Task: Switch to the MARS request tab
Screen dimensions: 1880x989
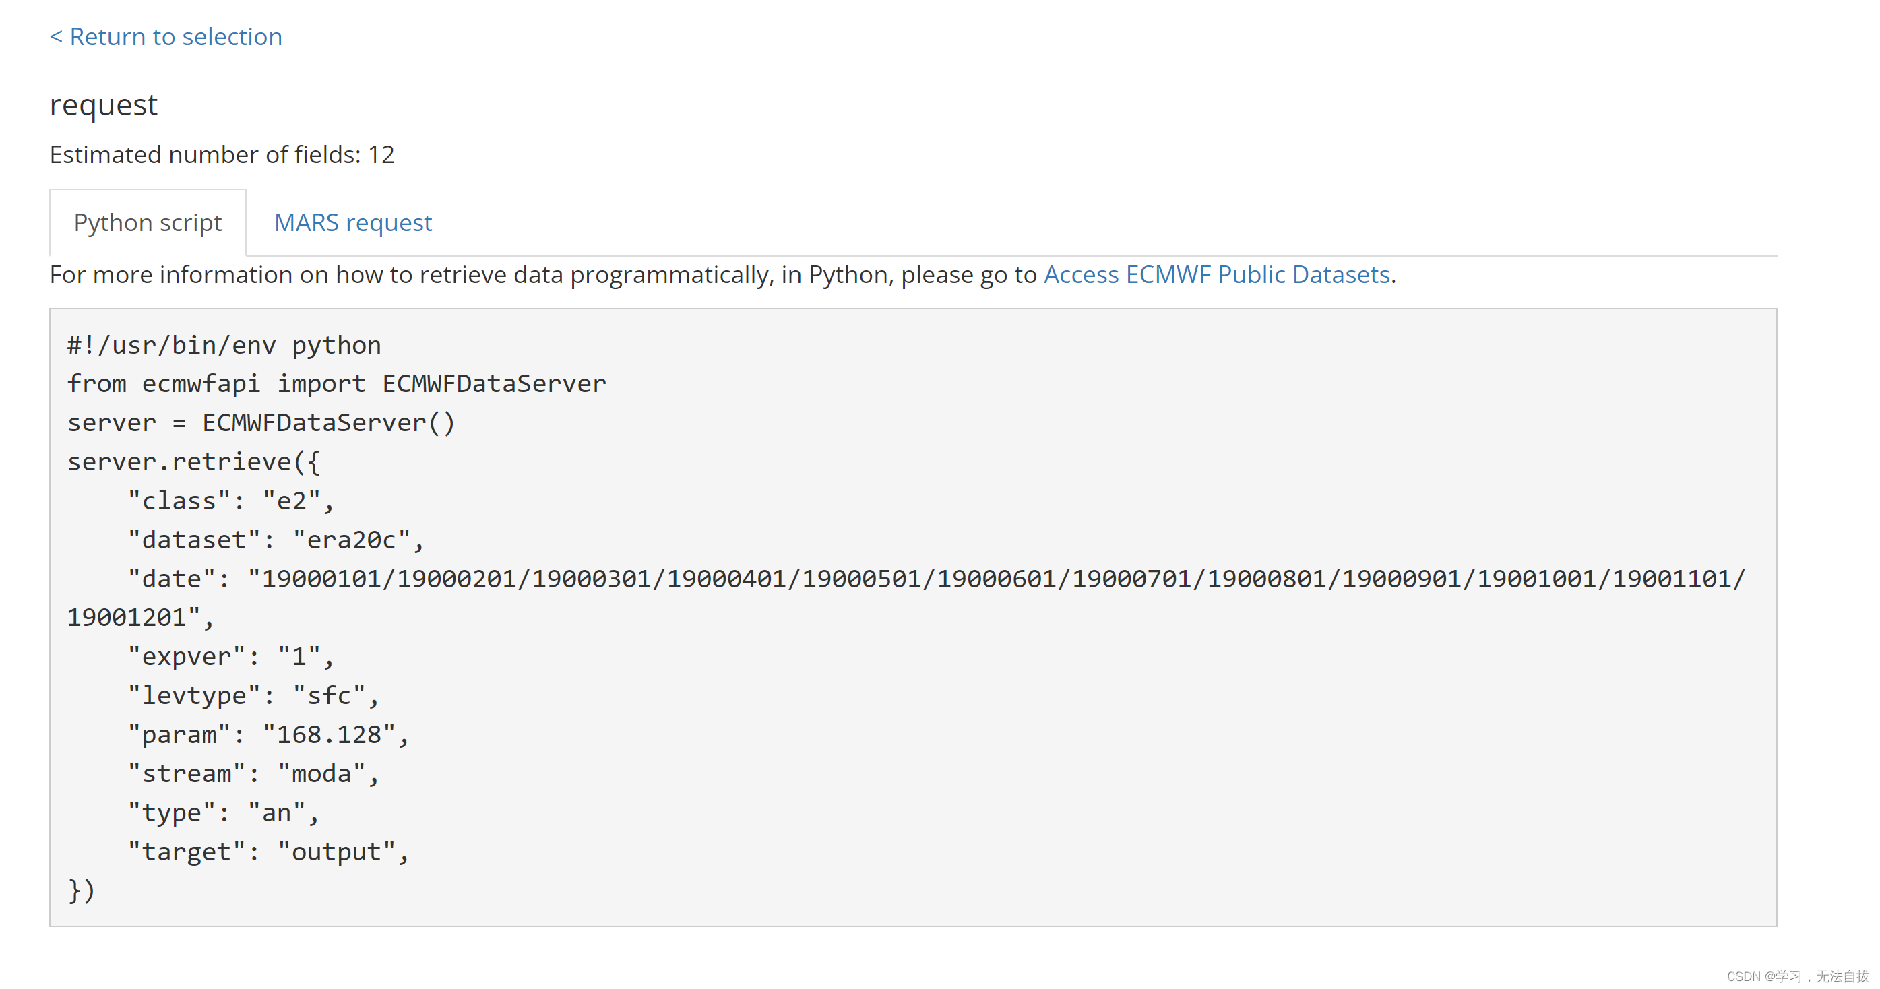Action: pos(353,222)
